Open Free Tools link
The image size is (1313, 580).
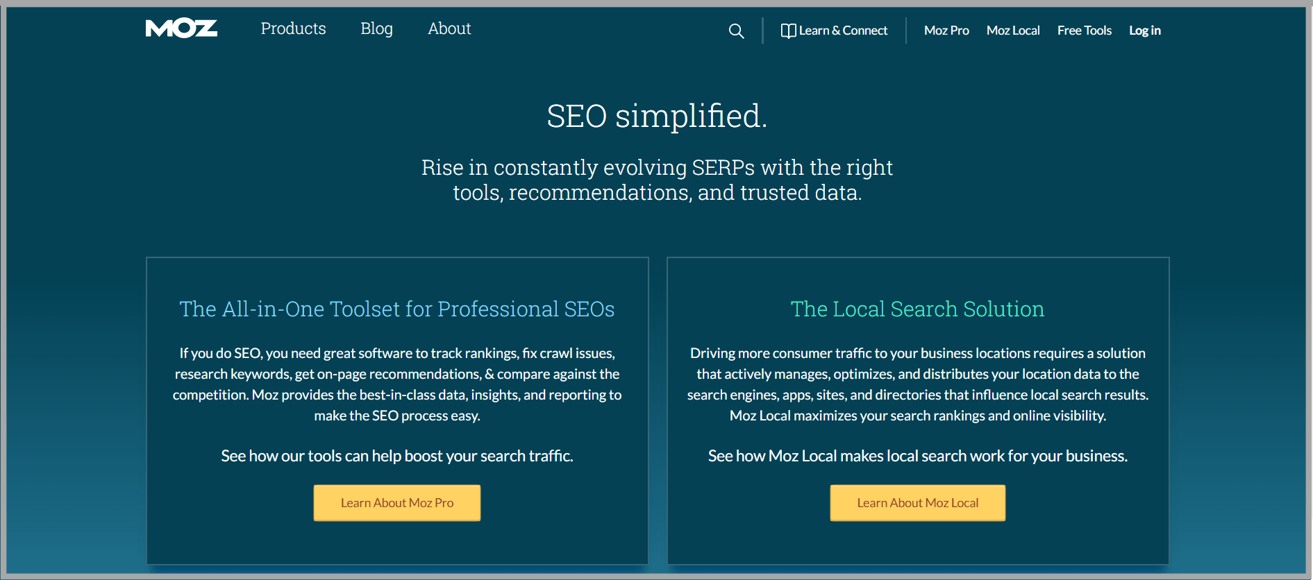(x=1085, y=31)
